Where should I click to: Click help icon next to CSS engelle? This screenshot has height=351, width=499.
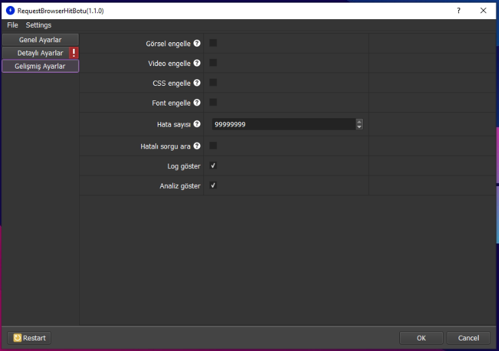[x=197, y=84]
